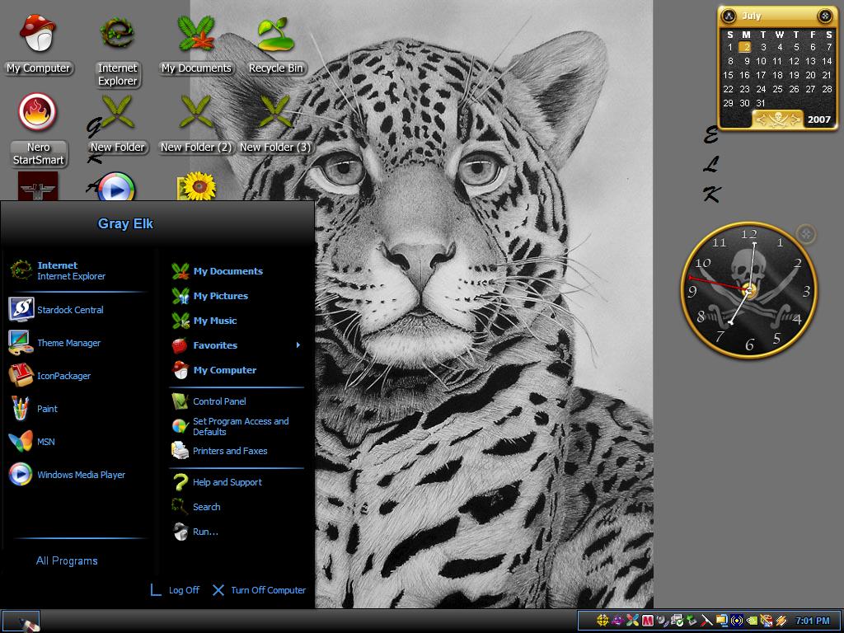The height and width of the screenshot is (633, 844).
Task: Click the highlighted date 2 in calendar
Action: coord(745,47)
